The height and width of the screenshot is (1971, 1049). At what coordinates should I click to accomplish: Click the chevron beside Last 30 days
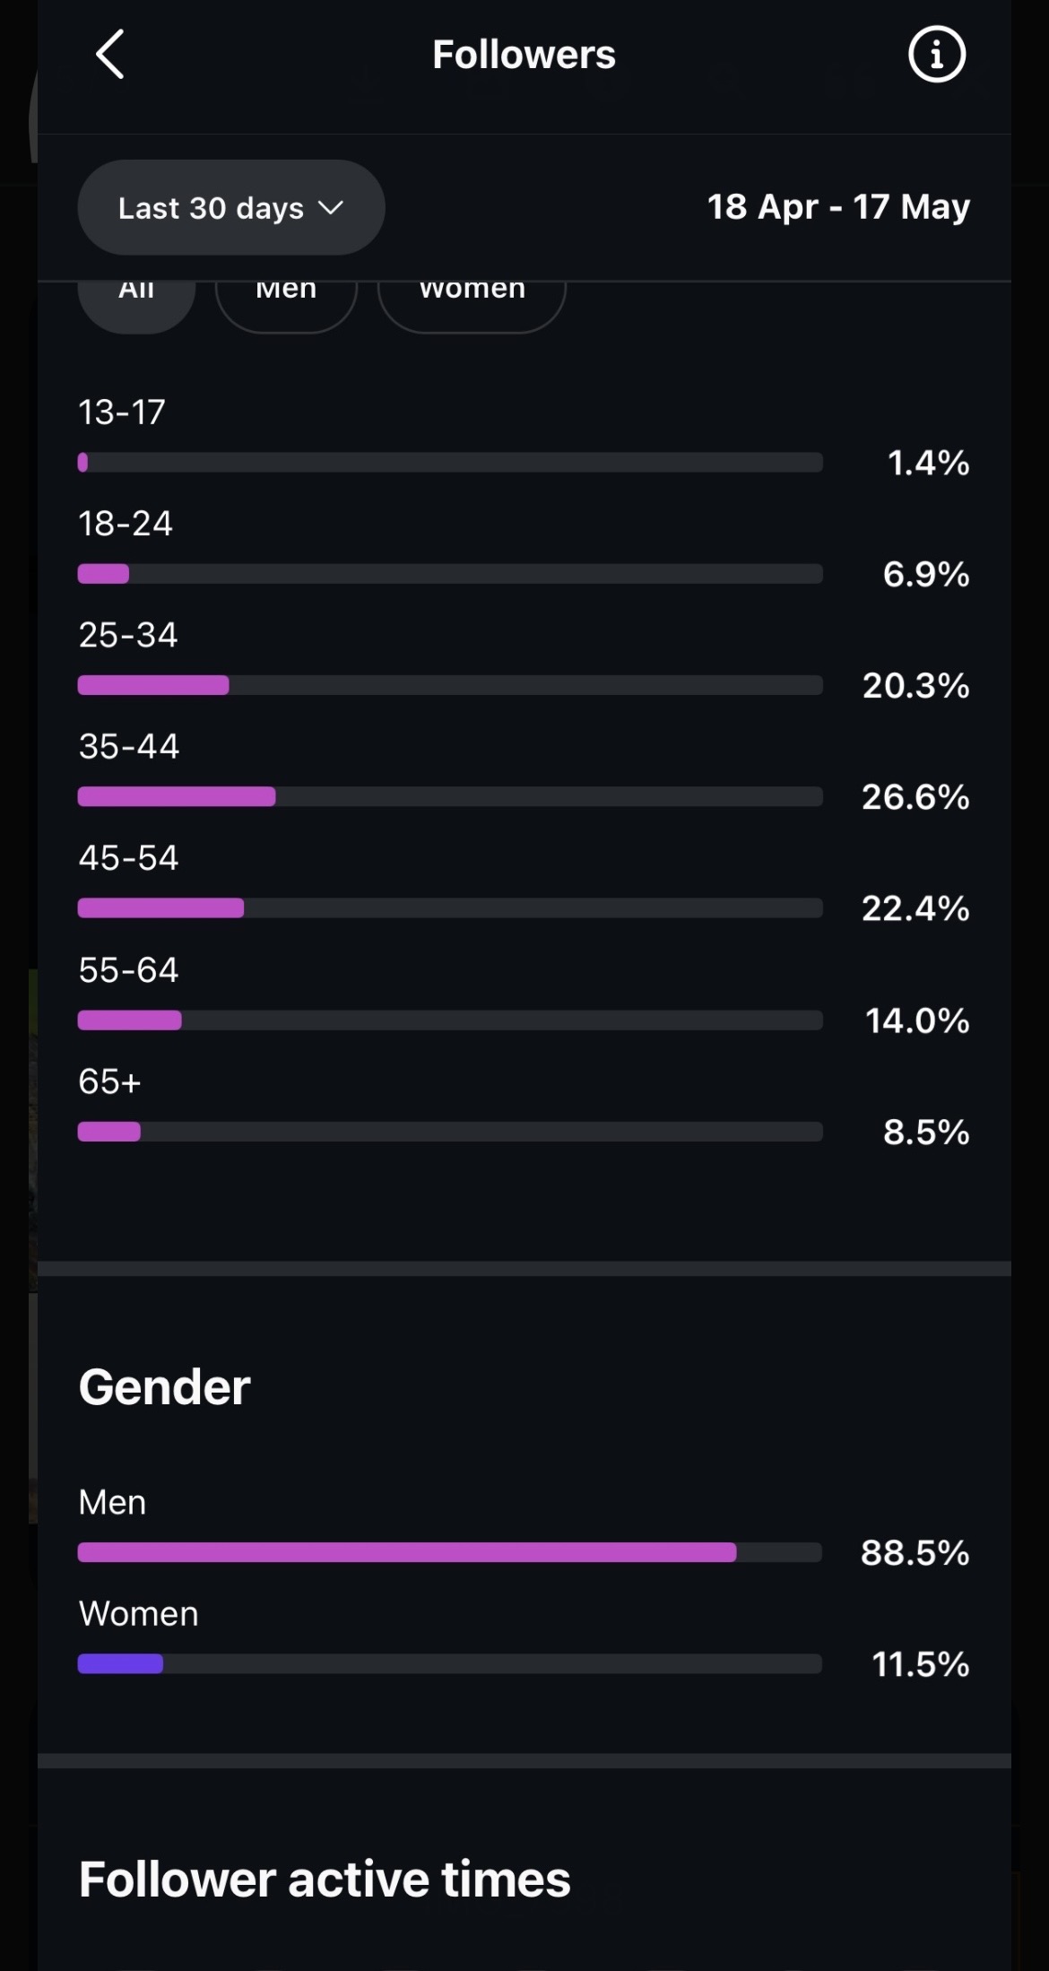click(x=331, y=208)
